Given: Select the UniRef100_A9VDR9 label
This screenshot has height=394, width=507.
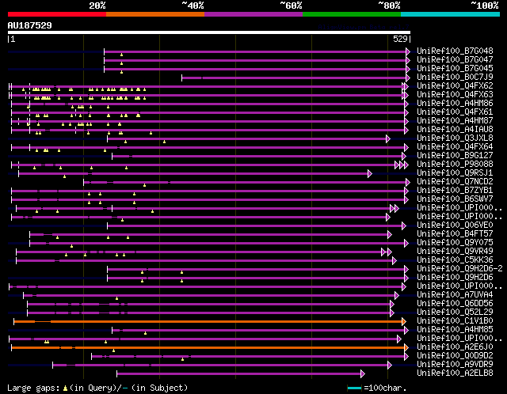Looking at the screenshot, I should pos(455,365).
